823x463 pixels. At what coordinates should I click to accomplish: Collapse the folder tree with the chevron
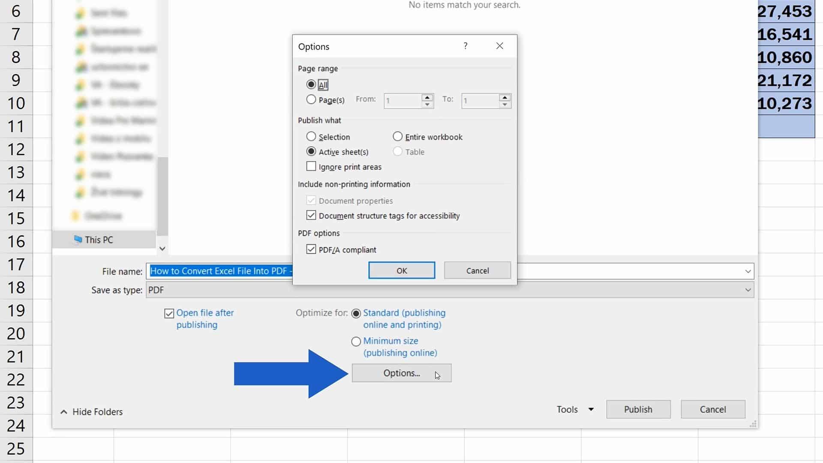162,249
